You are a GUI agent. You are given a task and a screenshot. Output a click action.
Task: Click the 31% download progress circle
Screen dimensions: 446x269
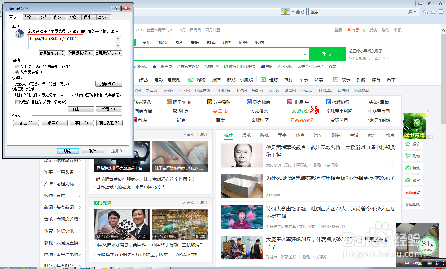428,245
